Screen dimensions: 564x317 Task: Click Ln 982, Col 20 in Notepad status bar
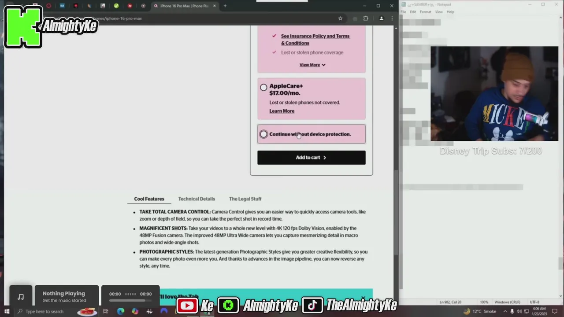450,302
